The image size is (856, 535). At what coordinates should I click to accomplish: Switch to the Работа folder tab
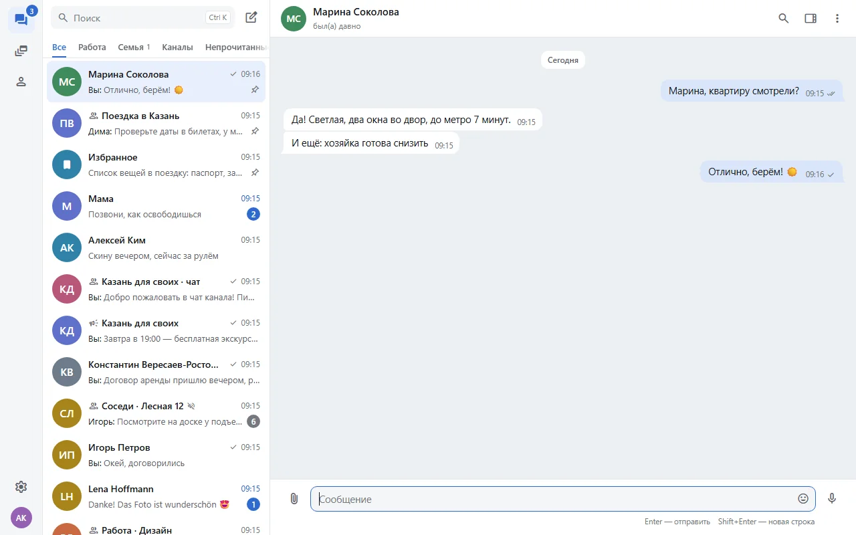(x=92, y=47)
